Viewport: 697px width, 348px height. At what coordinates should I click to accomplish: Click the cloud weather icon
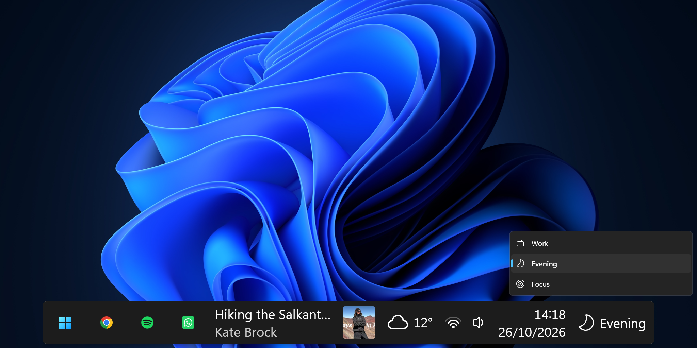click(x=398, y=323)
